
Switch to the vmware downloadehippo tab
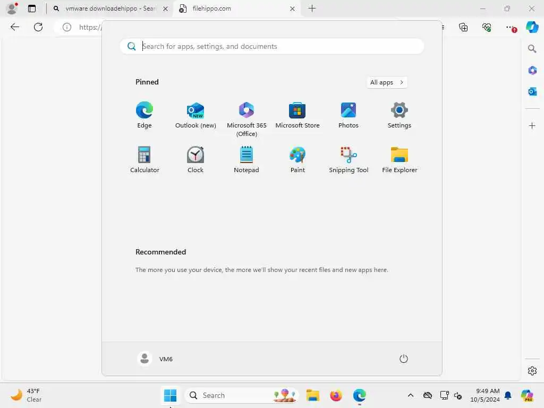click(109, 8)
